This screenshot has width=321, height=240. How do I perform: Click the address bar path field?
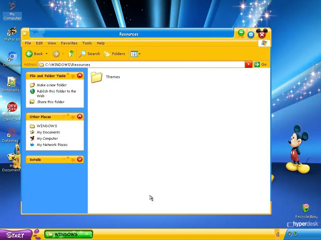tap(141, 64)
